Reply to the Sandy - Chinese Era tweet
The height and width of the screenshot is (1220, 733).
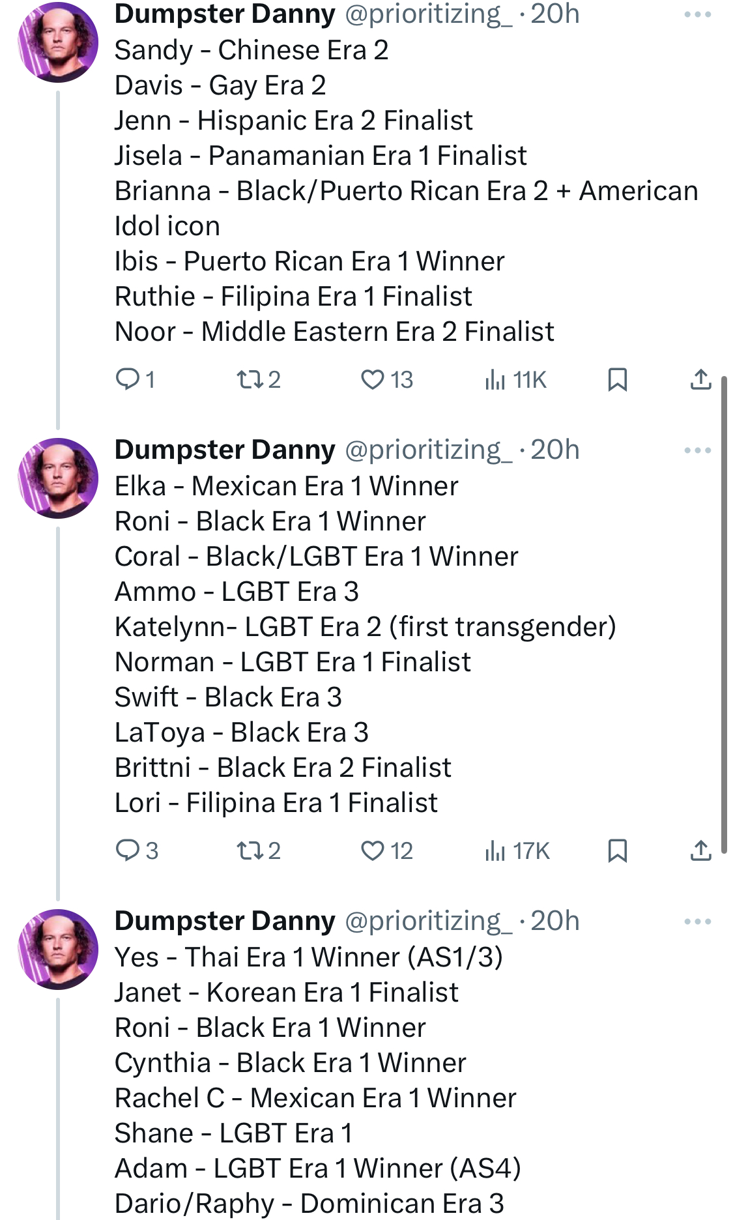(x=134, y=379)
